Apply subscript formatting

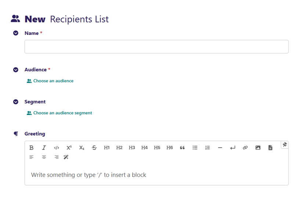click(82, 148)
